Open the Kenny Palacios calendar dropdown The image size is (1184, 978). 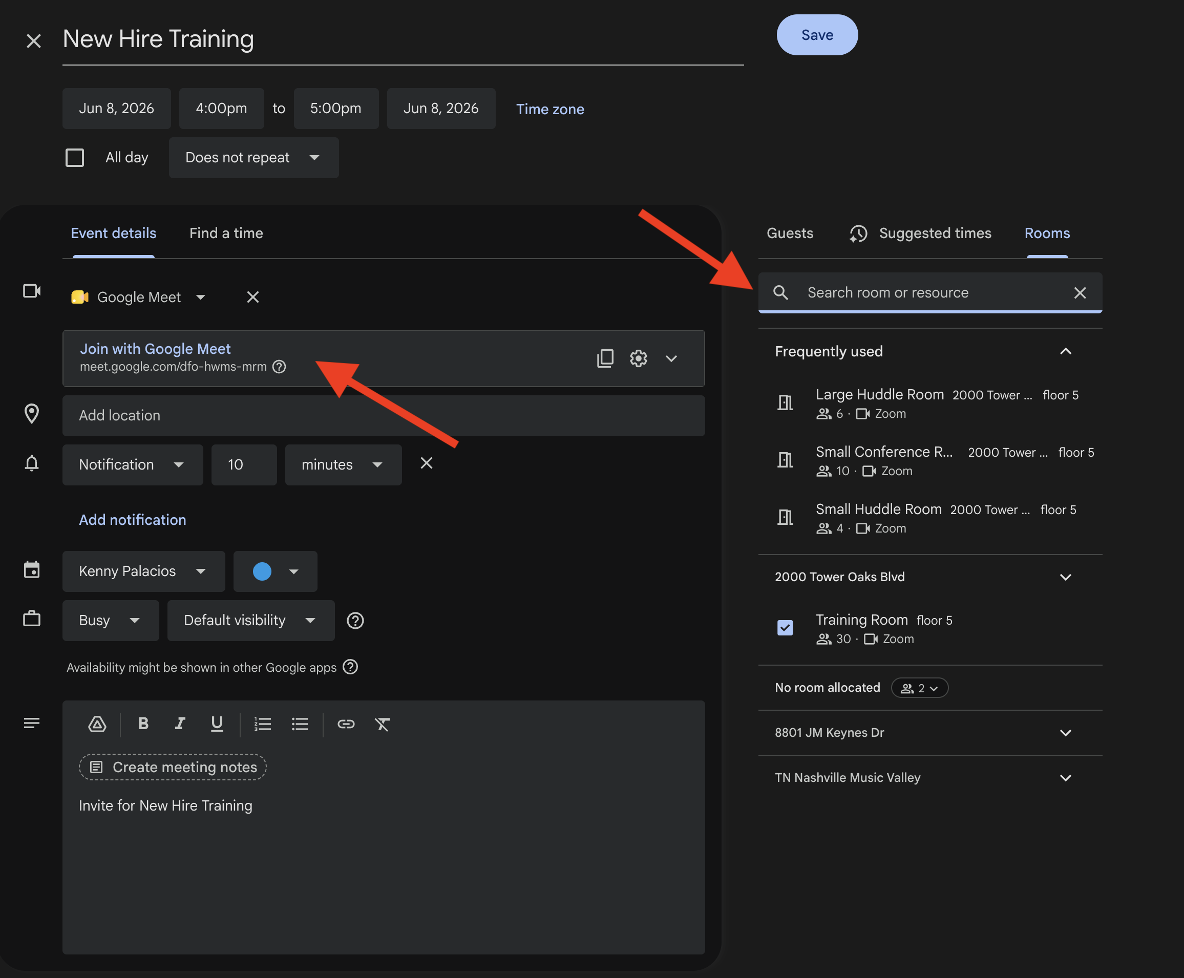pos(144,571)
